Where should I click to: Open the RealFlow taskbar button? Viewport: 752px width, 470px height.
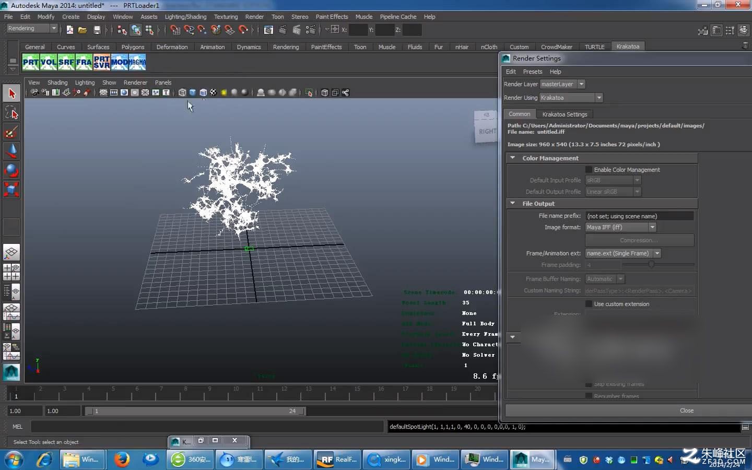[337, 460]
